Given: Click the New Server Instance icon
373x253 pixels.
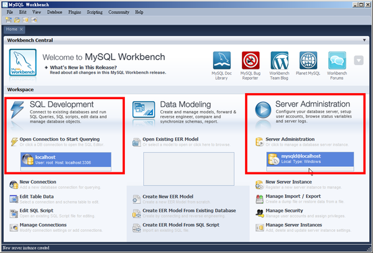Looking at the screenshot, I should (259, 185).
